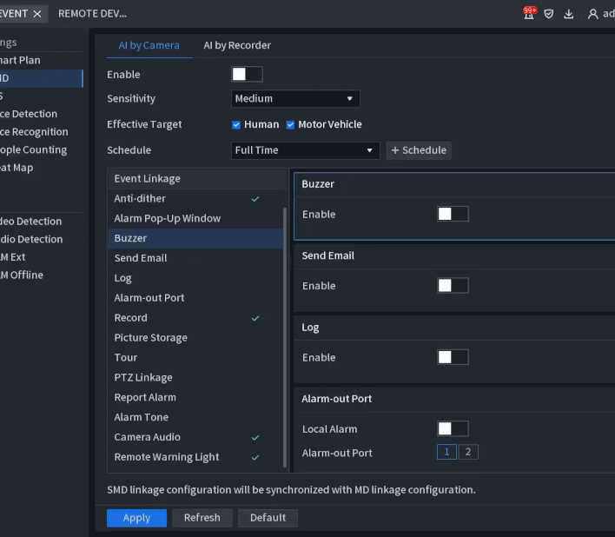The width and height of the screenshot is (615, 537).
Task: Select Alarm-out Port number 2
Action: pos(468,452)
